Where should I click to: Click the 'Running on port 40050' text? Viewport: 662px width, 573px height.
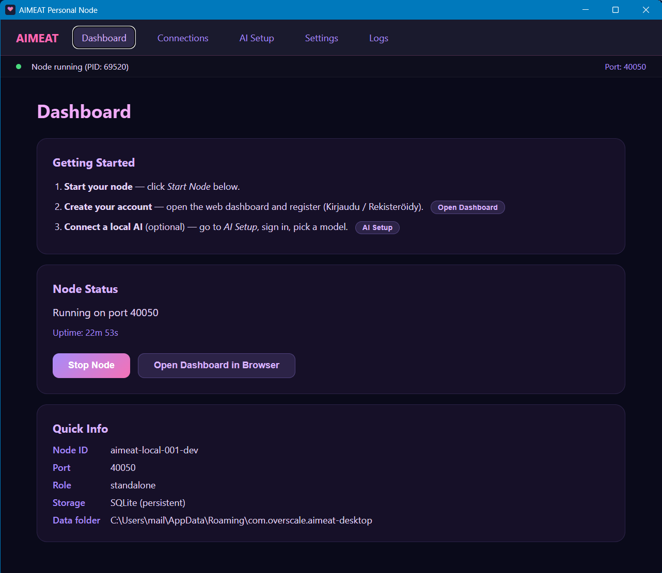point(105,313)
